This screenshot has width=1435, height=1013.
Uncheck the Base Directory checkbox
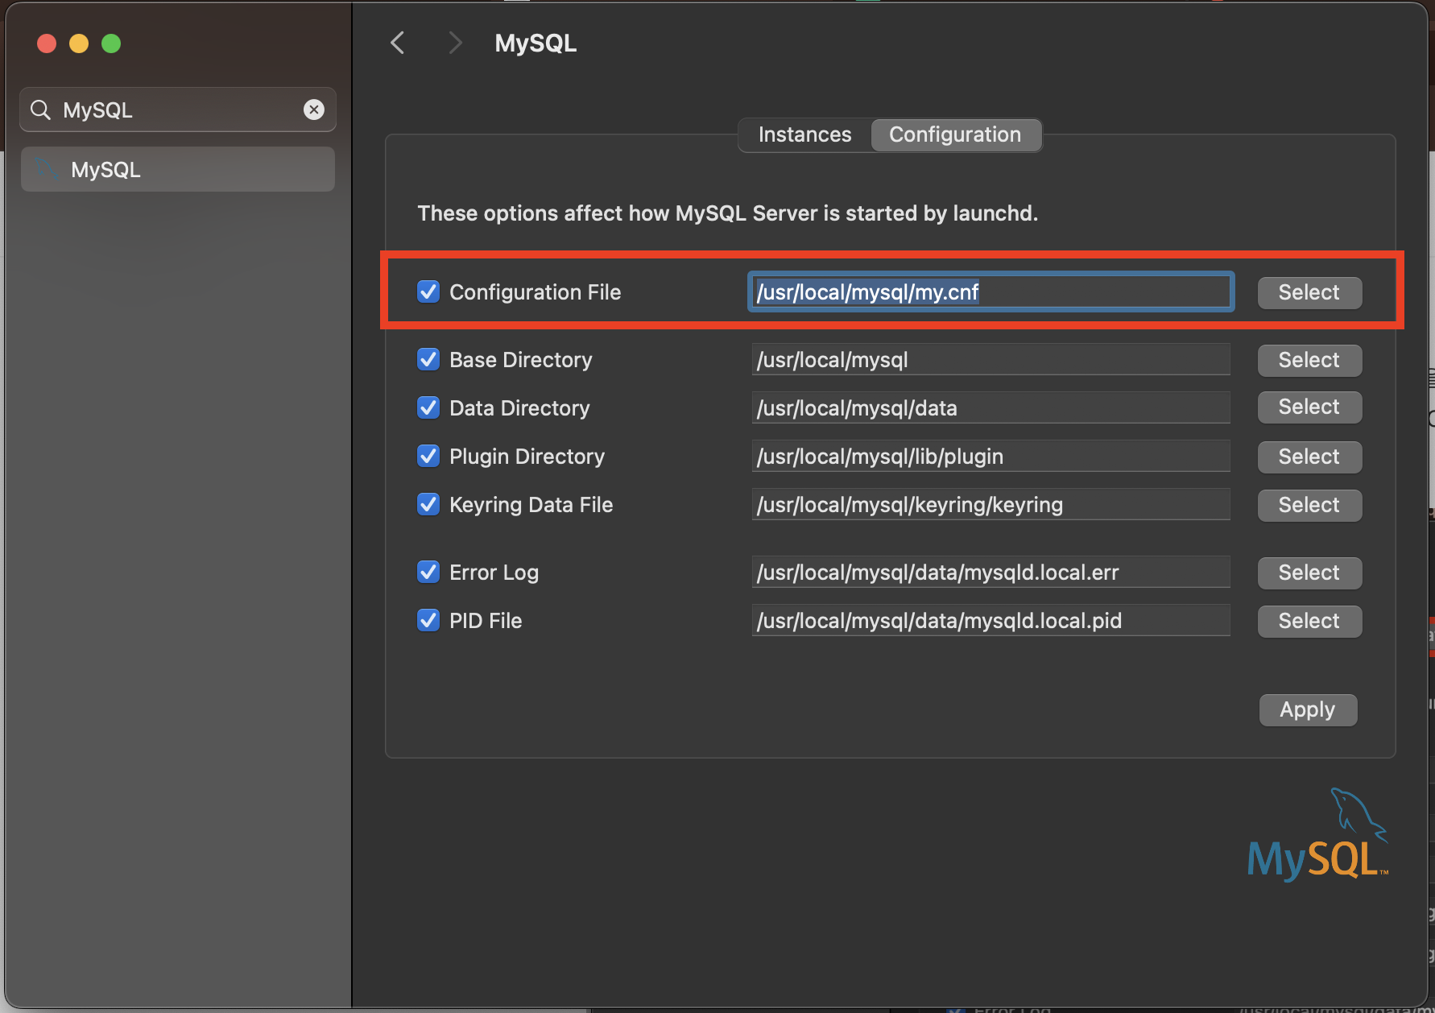point(428,359)
